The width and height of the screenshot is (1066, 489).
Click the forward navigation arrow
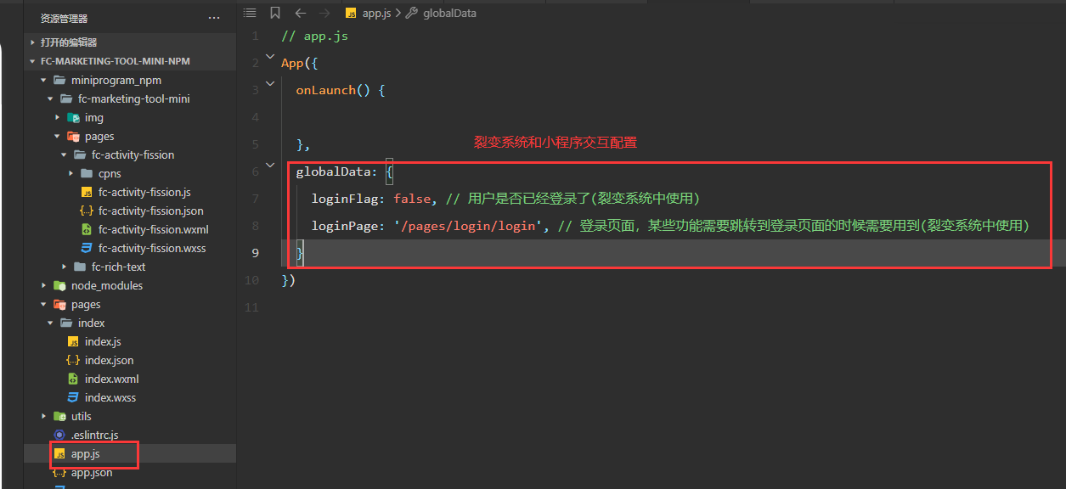click(x=324, y=13)
